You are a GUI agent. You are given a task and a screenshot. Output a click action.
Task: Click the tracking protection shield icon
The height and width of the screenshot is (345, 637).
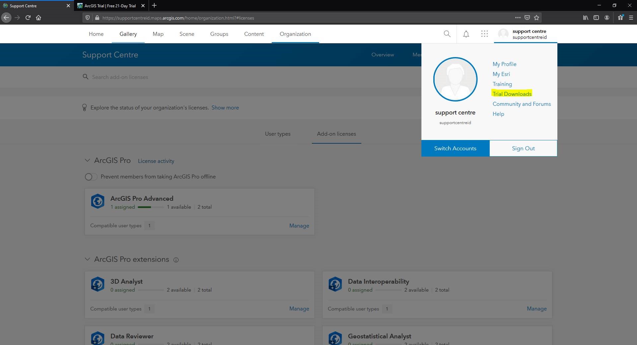click(x=88, y=18)
